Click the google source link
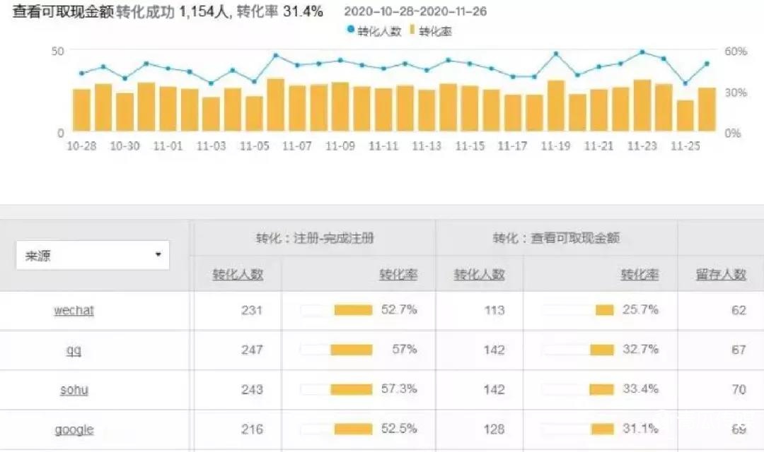 point(74,429)
